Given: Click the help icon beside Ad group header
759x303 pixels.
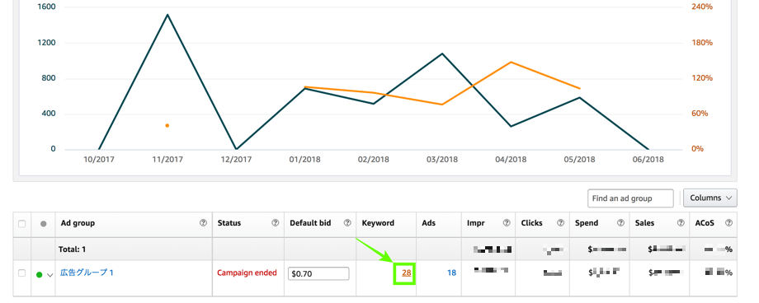Looking at the screenshot, I should (203, 223).
